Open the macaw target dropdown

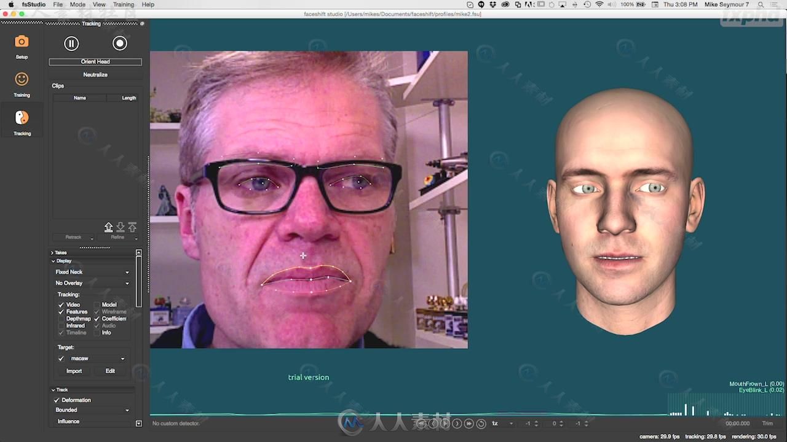pos(98,359)
